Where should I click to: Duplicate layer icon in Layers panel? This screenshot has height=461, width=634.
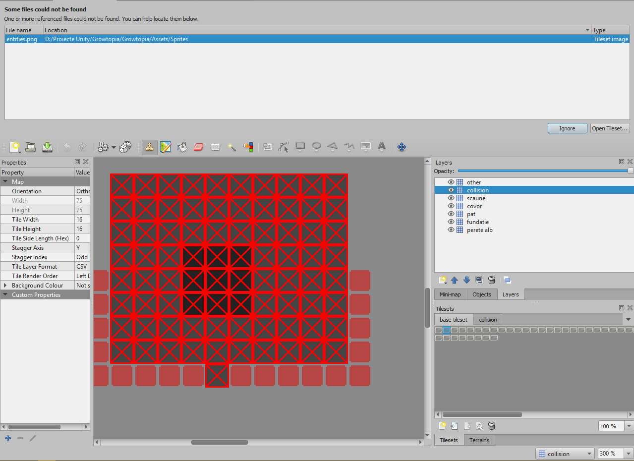pyautogui.click(x=479, y=280)
